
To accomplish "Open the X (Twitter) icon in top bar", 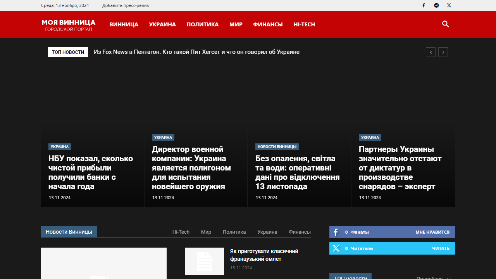I will tap(449, 5).
